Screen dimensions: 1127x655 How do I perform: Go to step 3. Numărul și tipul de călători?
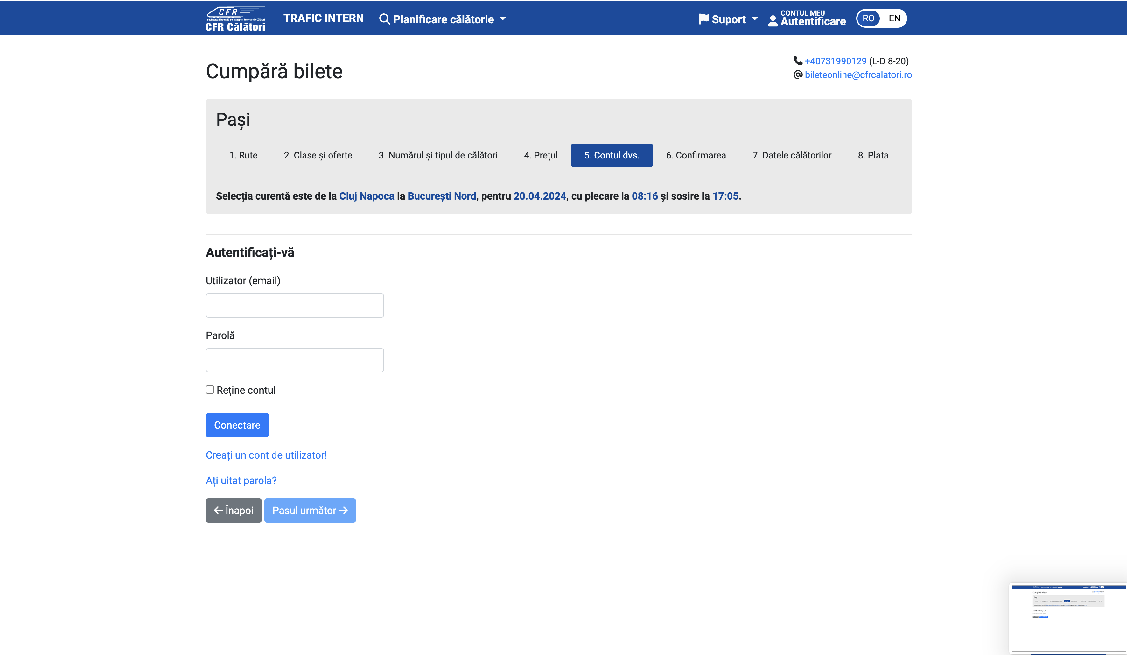click(438, 155)
